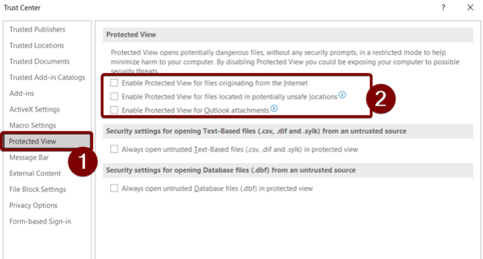Go to Trusted Locations settings
The width and height of the screenshot is (483, 259).
point(37,46)
